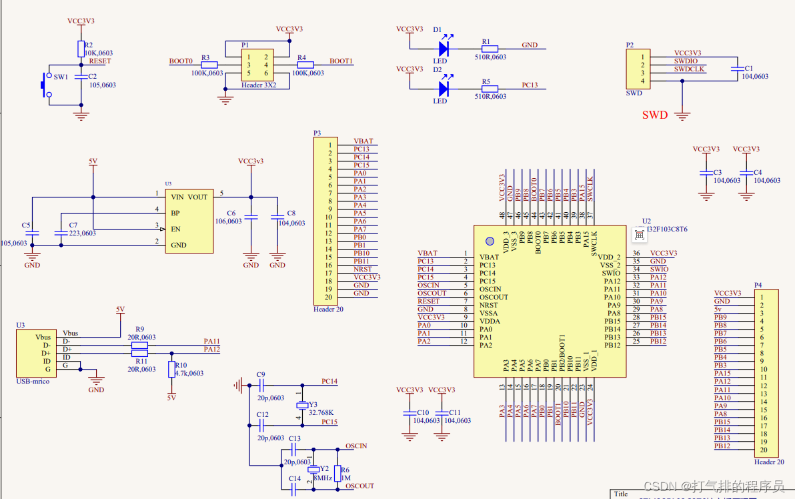
Task: Select the USB-mrico connector body
Action: 37,353
